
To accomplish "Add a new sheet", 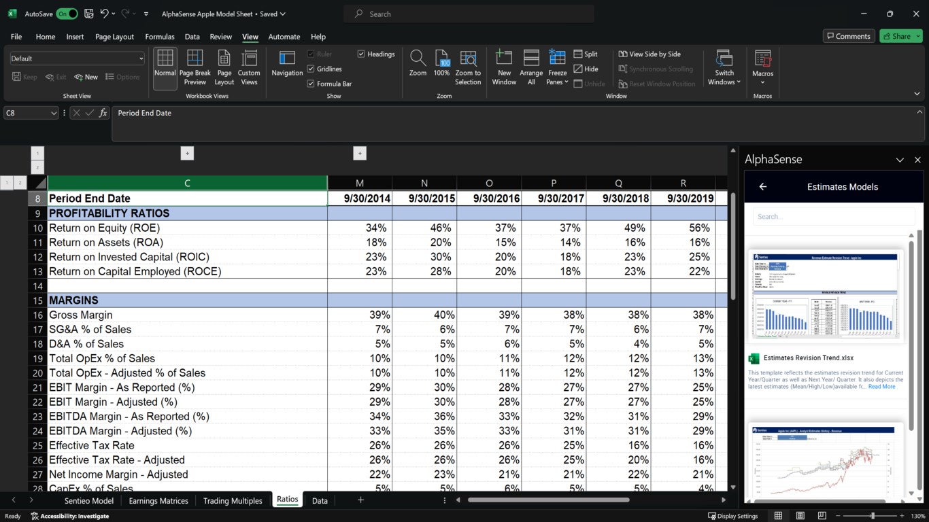I will [x=360, y=500].
